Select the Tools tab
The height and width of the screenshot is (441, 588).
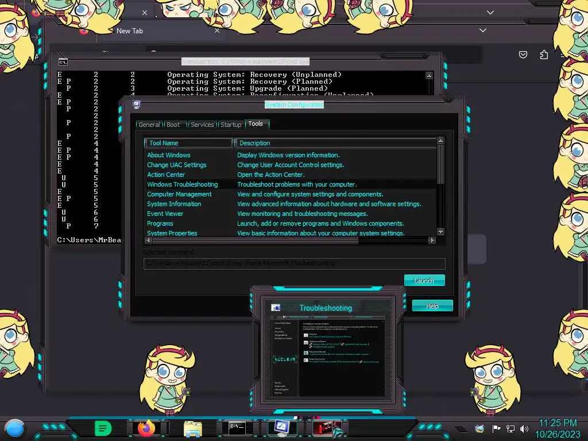point(256,123)
